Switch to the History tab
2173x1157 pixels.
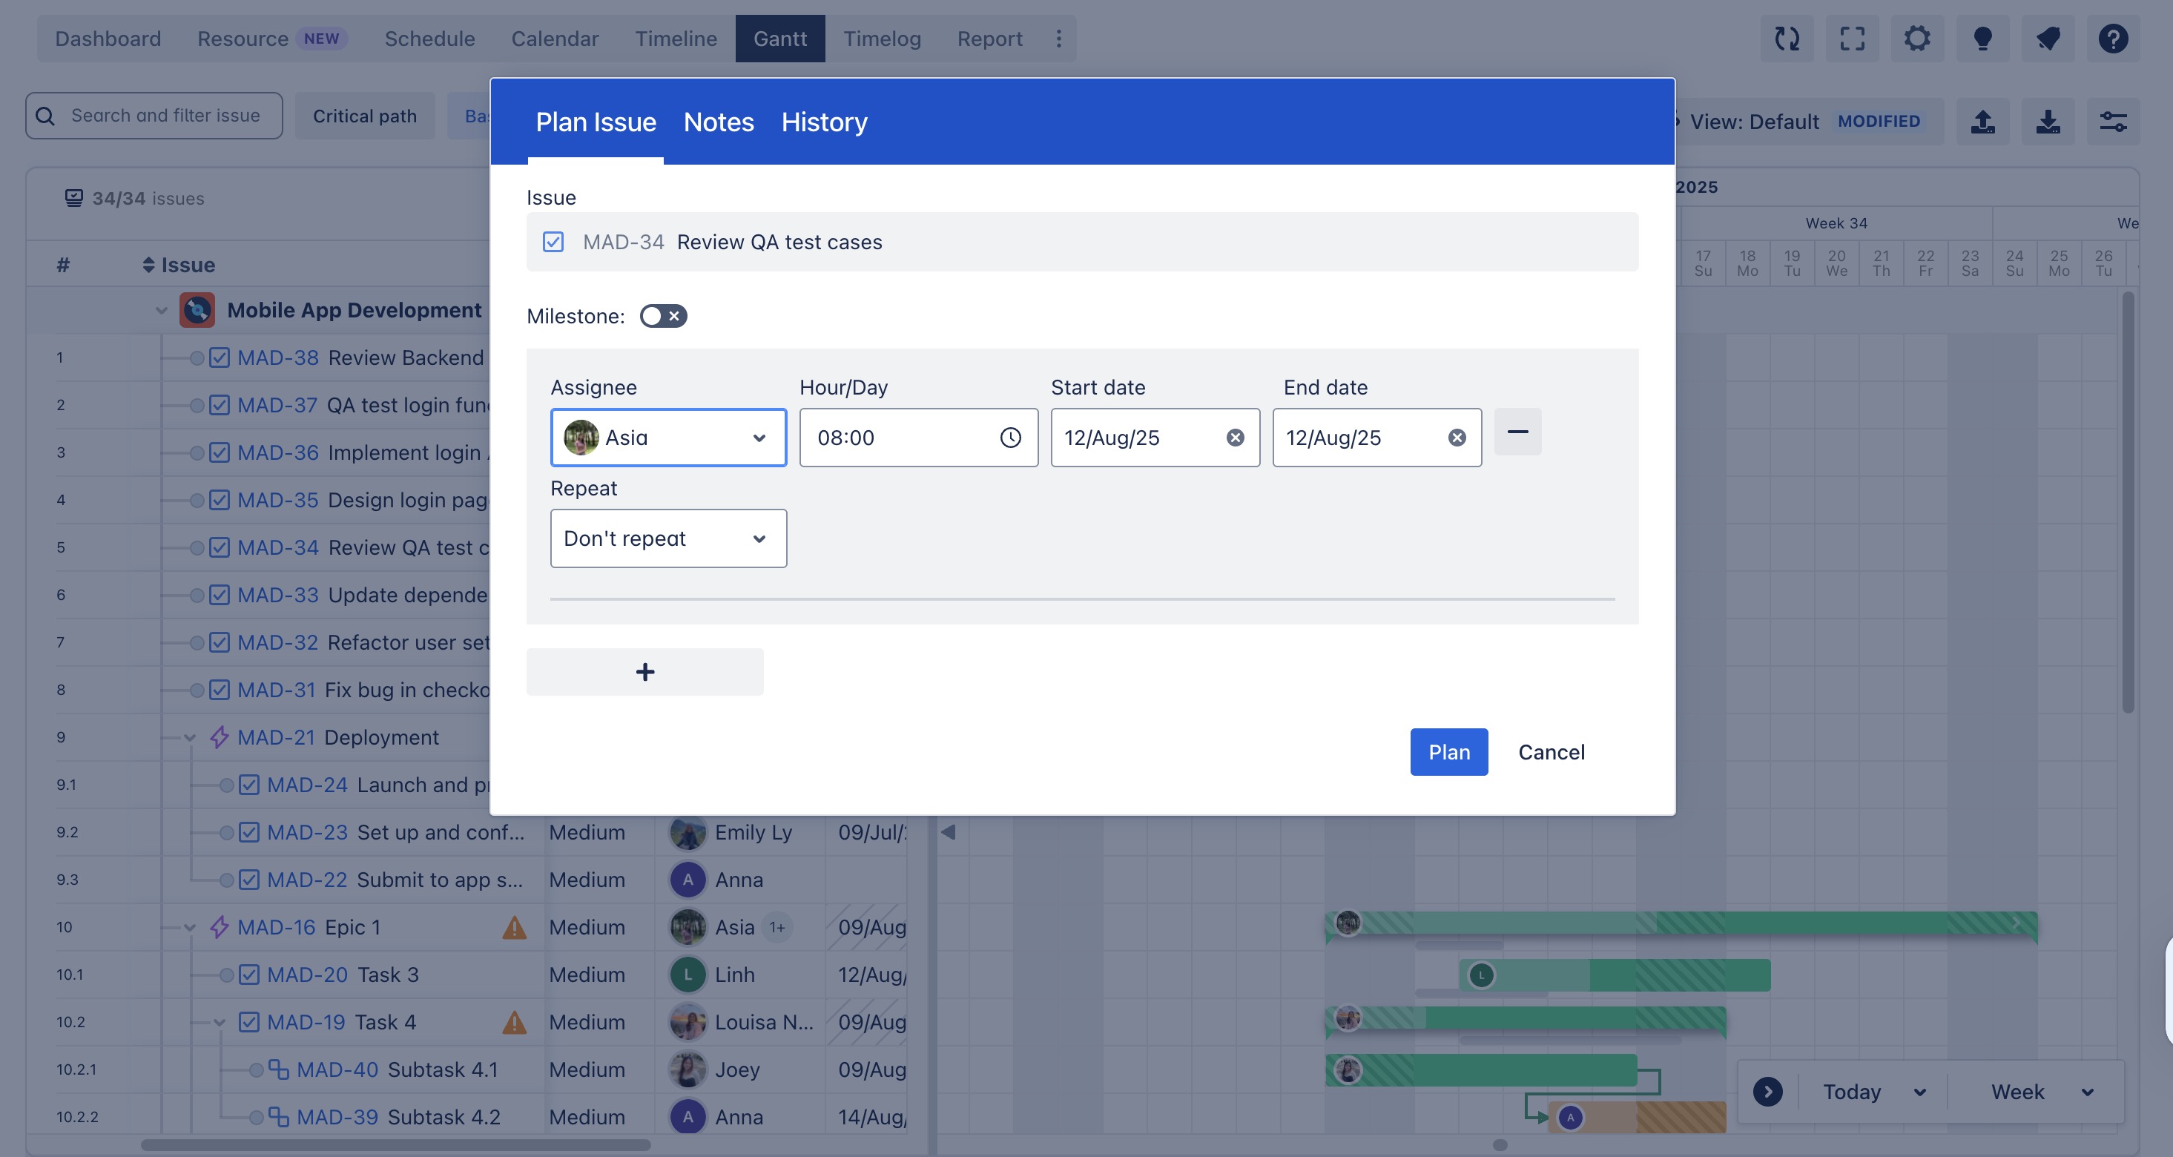824,122
